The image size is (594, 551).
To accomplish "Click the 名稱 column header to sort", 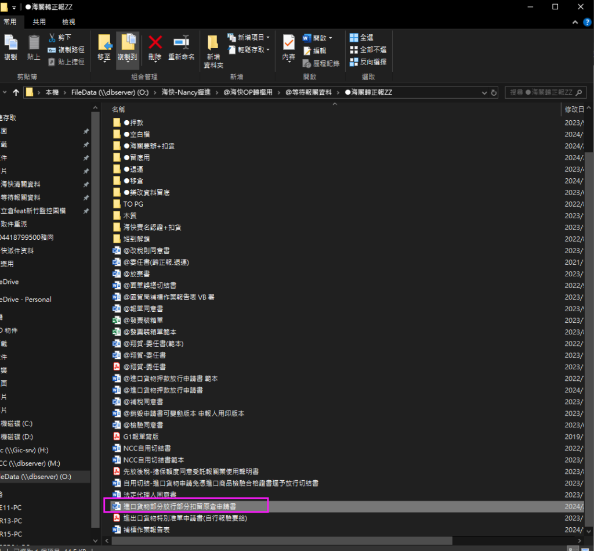I will [118, 109].
